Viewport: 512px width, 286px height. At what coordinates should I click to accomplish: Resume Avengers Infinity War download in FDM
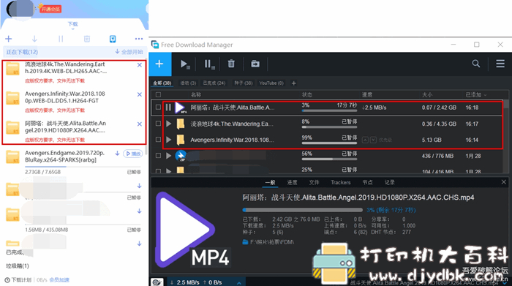tap(168, 140)
